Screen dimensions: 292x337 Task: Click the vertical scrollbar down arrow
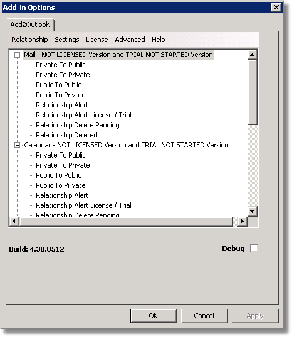click(x=252, y=211)
